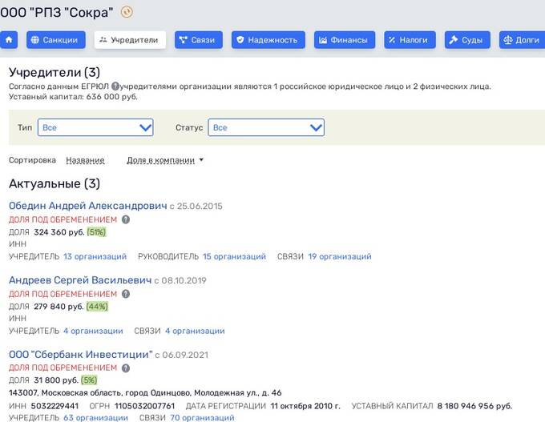The image size is (545, 422).
Task: Open Обедин's 13 организаций founder link
Action: point(95,256)
